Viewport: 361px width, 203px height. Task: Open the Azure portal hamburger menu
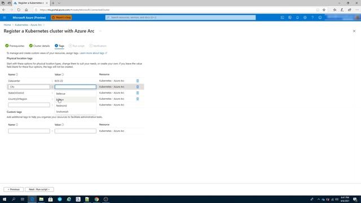click(5, 17)
